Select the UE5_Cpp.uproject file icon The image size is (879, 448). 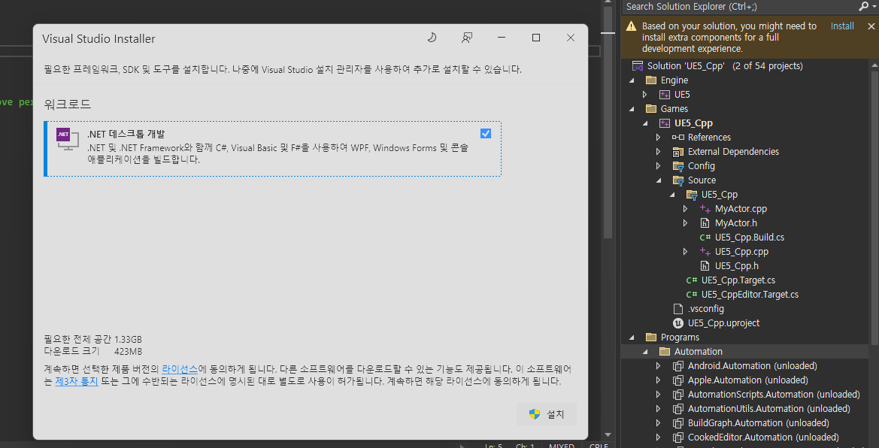point(678,323)
